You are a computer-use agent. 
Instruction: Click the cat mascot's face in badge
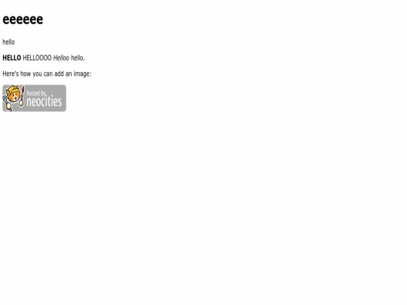click(x=14, y=96)
